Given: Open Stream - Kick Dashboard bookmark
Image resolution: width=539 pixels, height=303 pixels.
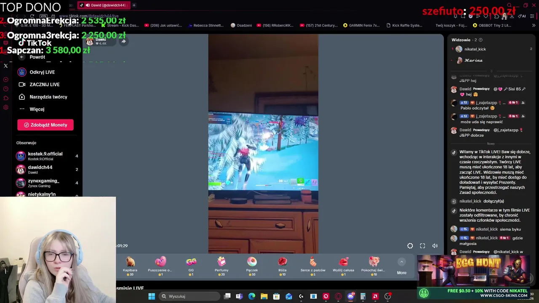Looking at the screenshot, I should tap(120, 25).
